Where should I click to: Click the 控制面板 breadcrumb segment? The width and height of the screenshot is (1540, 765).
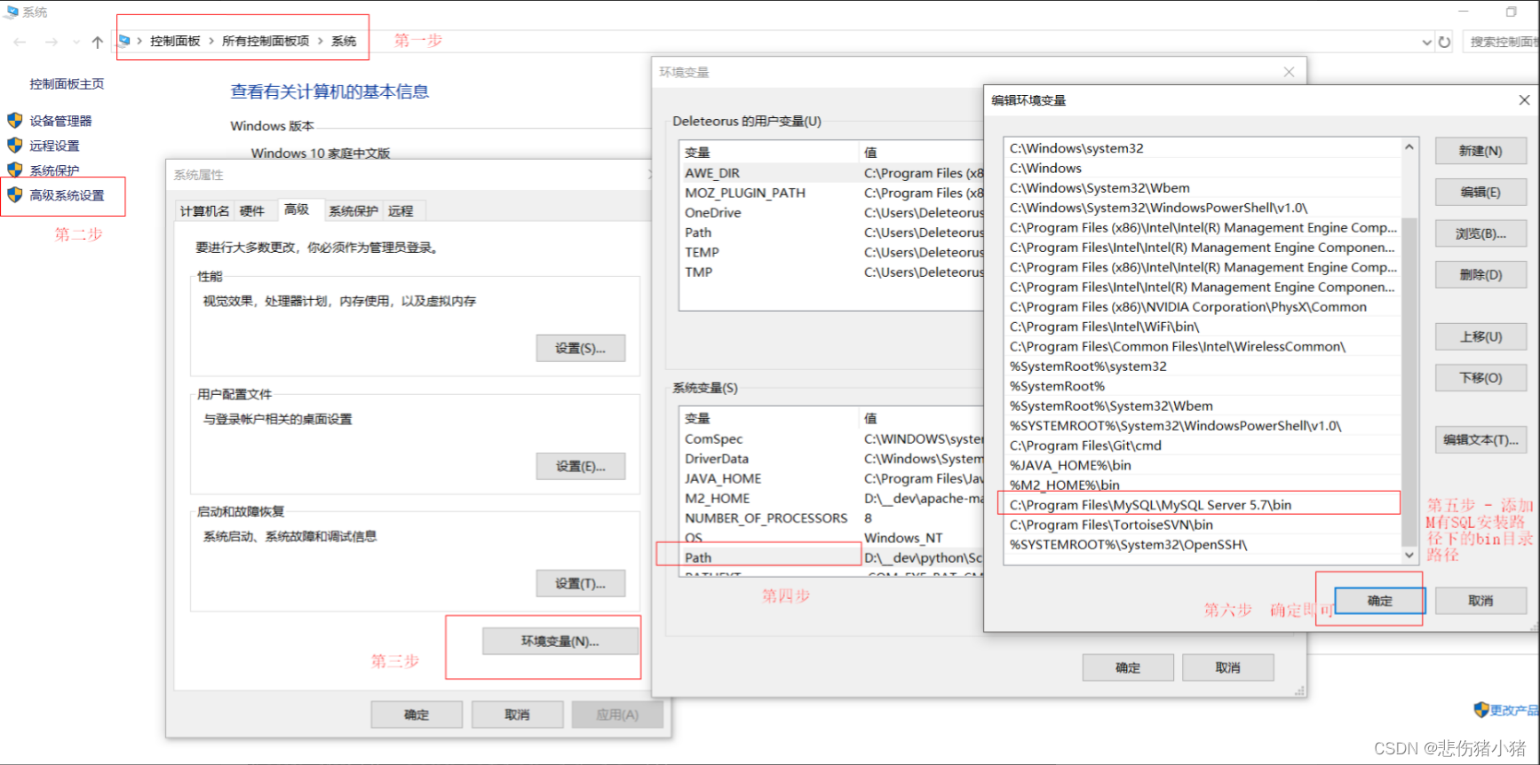(x=175, y=41)
